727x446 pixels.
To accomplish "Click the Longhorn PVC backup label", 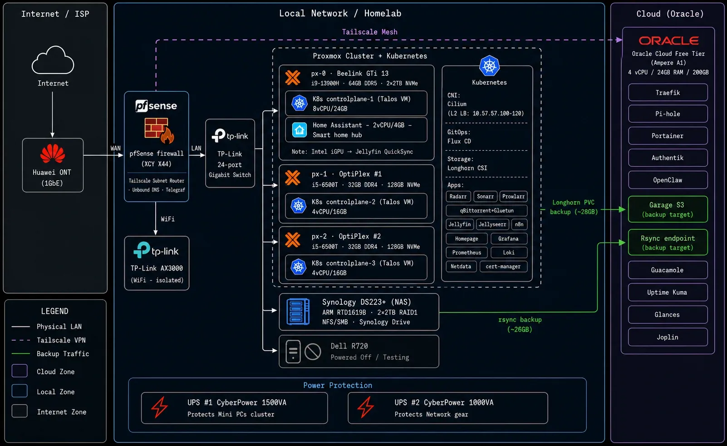I will tap(574, 207).
